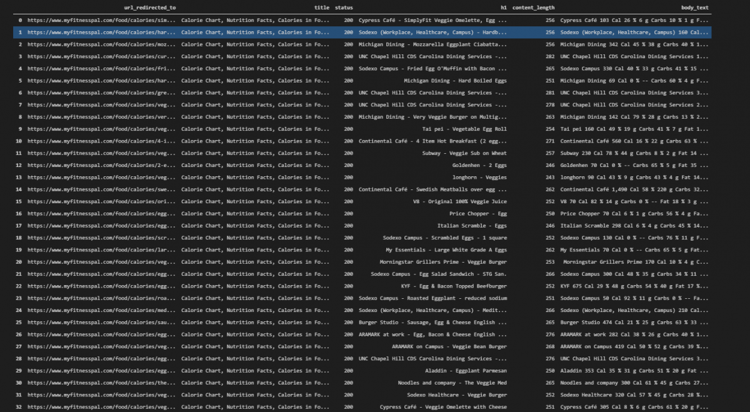
Task: Select h1 cell 'Michigan Dining - Very Veggie Burger on Multig...'
Action: [432, 117]
